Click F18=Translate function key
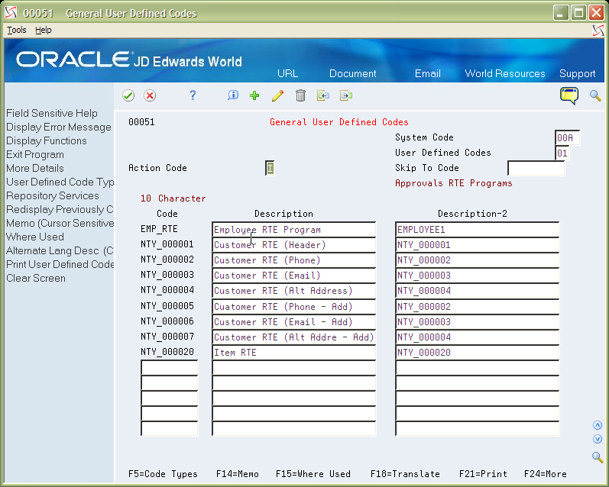609x487 pixels. click(x=405, y=474)
